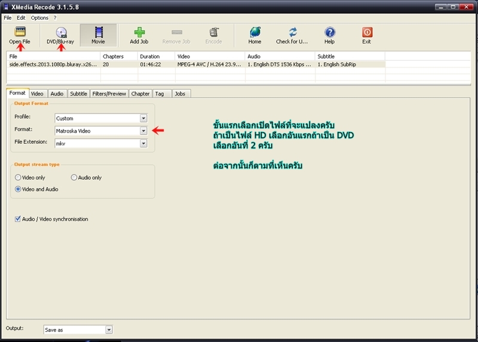Click the Duration column header
The image size is (478, 342).
pyautogui.click(x=157, y=56)
